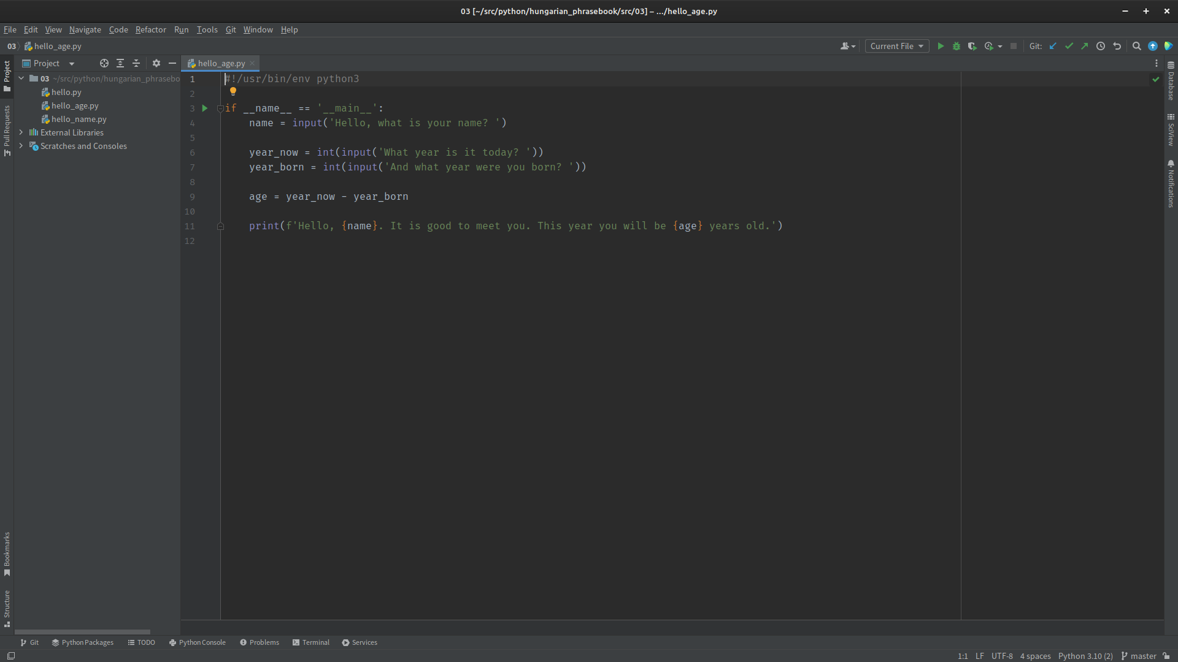1178x662 pixels.
Task: Click the yellow intention light bulb
Action: point(233,91)
